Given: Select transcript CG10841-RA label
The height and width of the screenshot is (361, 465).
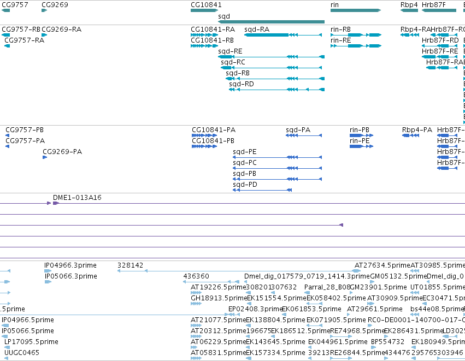Looking at the screenshot, I should pos(213,29).
